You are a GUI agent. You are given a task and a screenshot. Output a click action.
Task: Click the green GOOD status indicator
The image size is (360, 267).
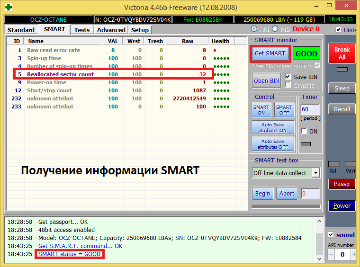tap(306, 53)
